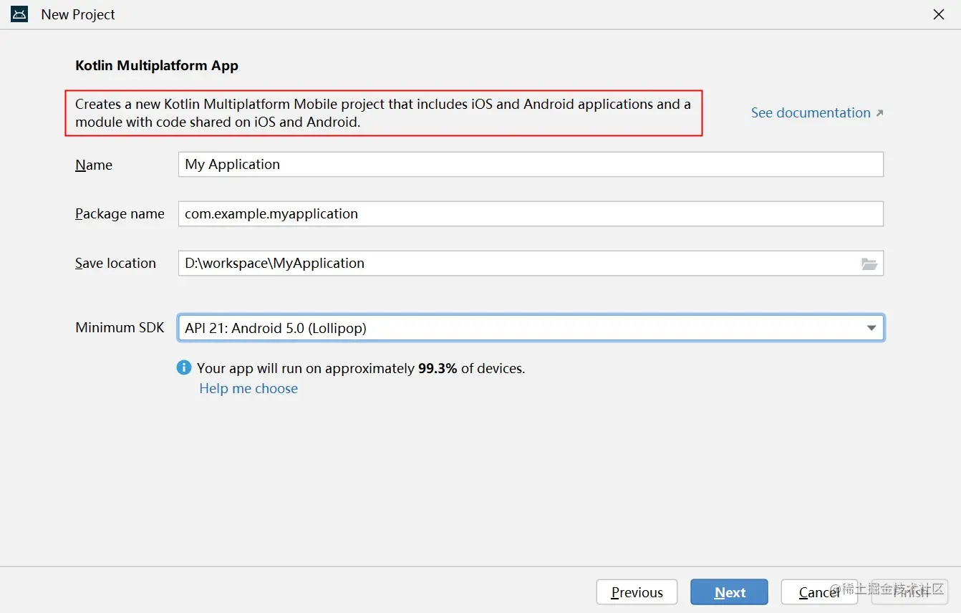Proceed with the Next button
This screenshot has width=961, height=613.
[729, 592]
